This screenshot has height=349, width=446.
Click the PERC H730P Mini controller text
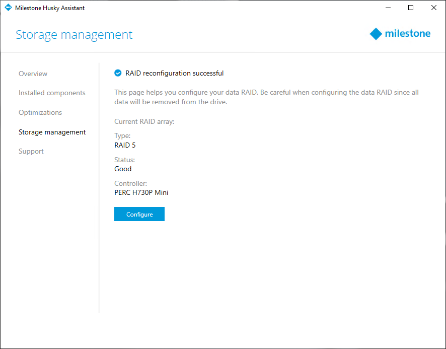click(x=141, y=193)
